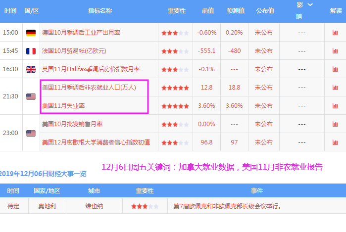Expand the 影响 column dropdown arrow
Image resolution: width=346 pixels, height=232 pixels.
click(310, 4)
